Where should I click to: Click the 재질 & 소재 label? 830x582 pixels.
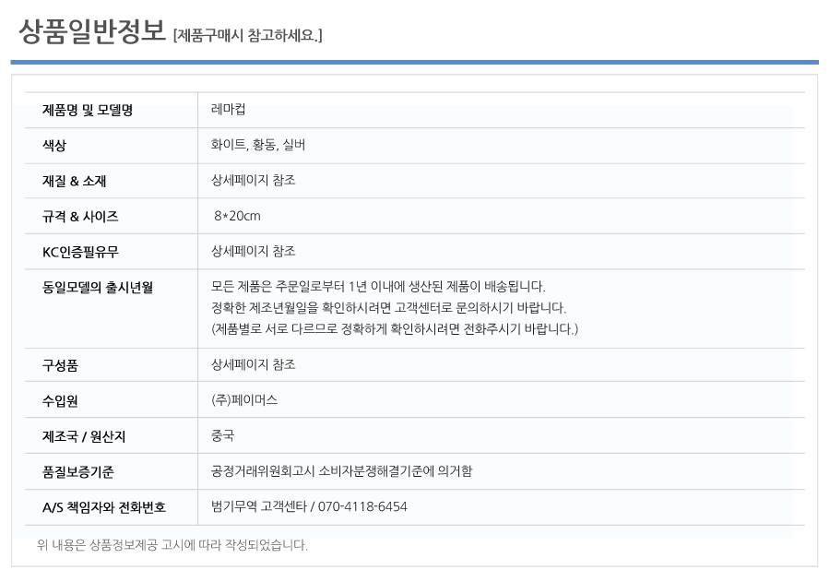click(x=74, y=181)
